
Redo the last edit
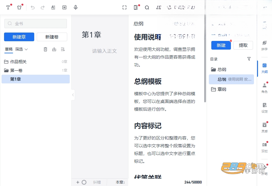[43, 7]
